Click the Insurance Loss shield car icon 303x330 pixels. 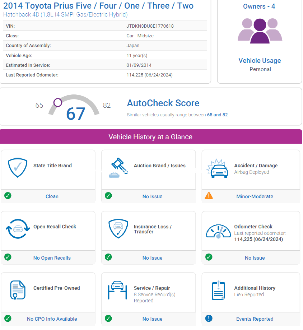point(118,229)
